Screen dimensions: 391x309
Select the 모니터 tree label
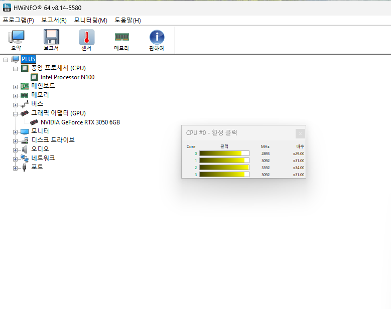tap(40, 131)
